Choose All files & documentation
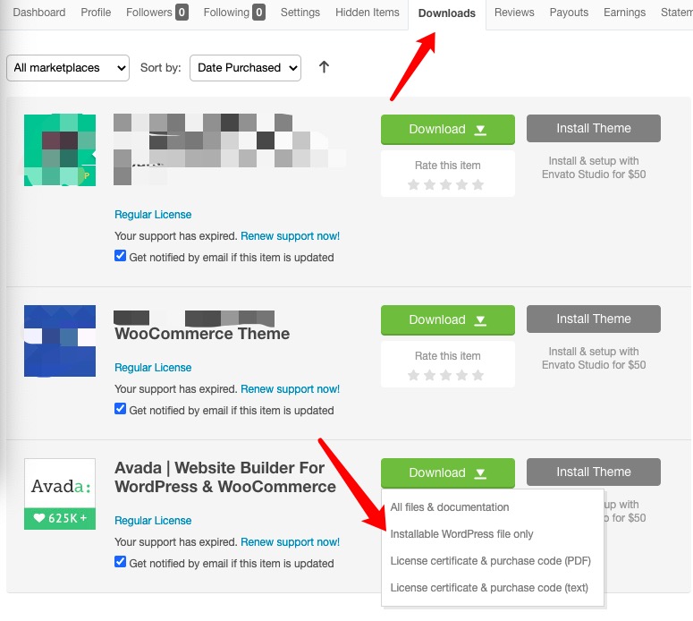The height and width of the screenshot is (621, 693). pyautogui.click(x=450, y=507)
